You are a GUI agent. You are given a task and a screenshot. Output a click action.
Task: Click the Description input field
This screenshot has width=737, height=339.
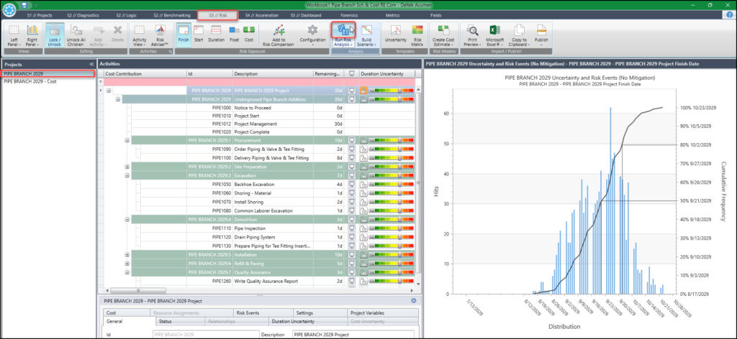(x=353, y=335)
